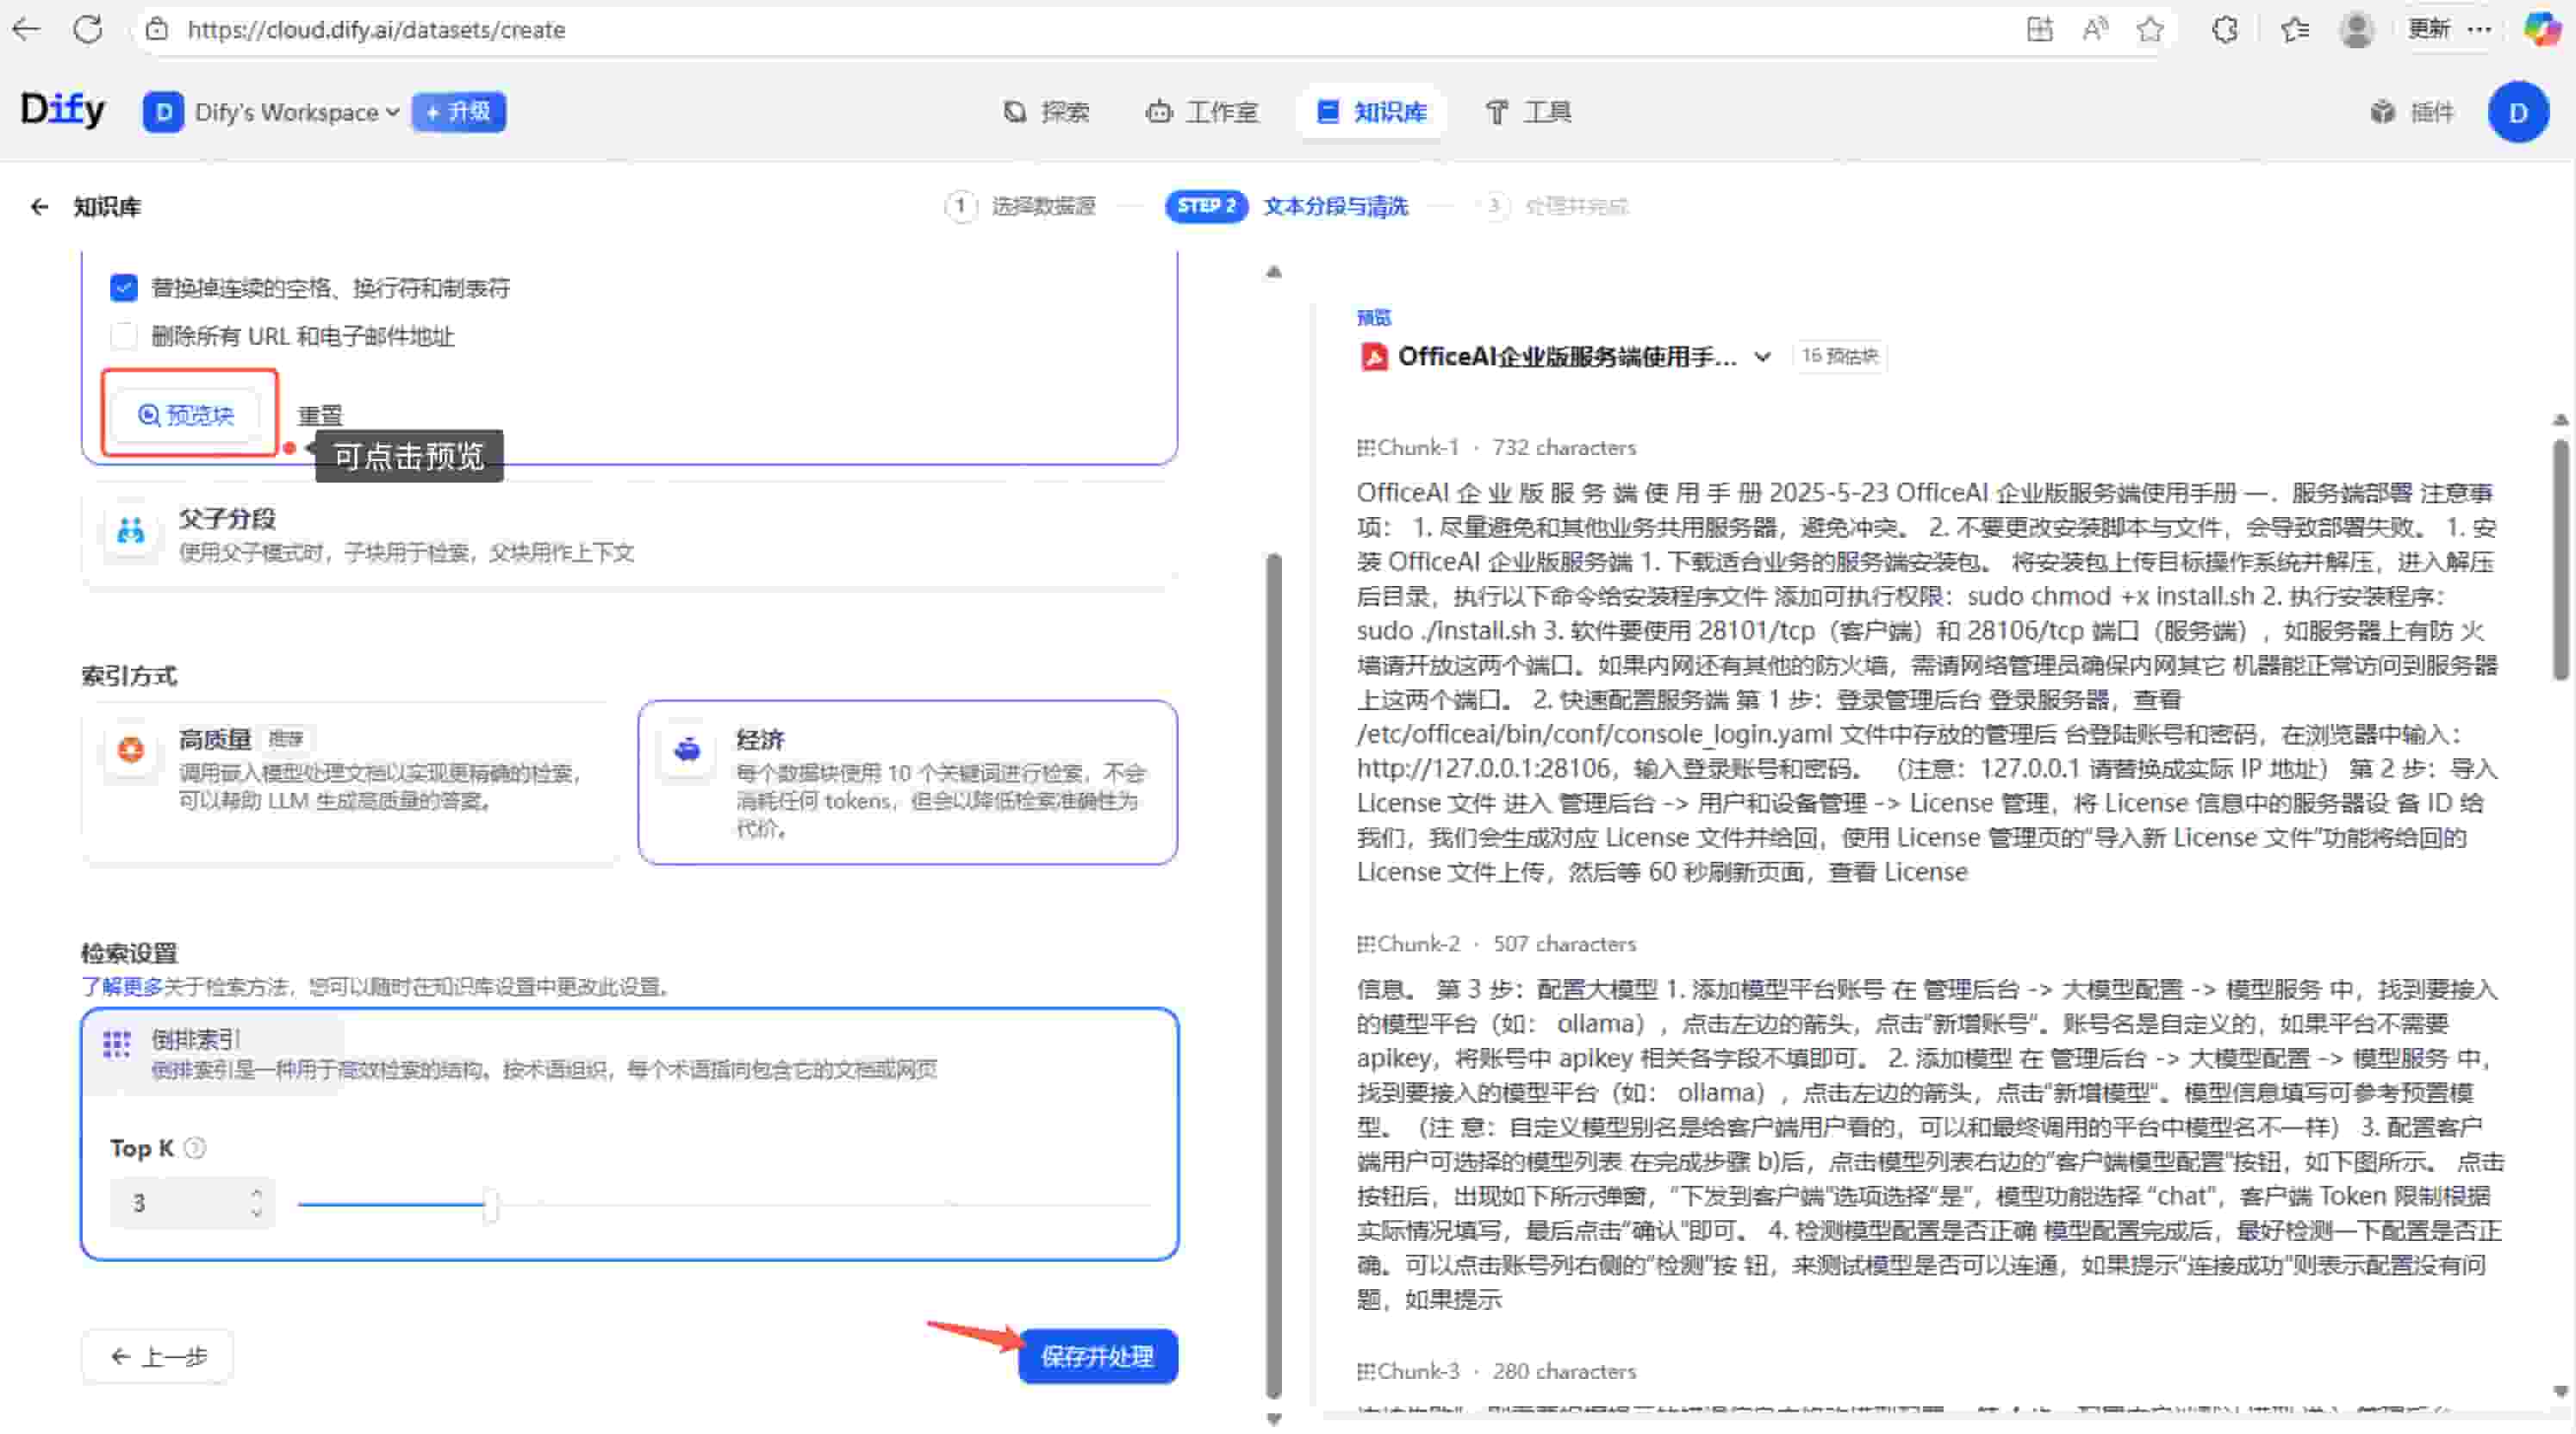
Task: Switch to the 知识库 navigation tab
Action: point(1371,112)
